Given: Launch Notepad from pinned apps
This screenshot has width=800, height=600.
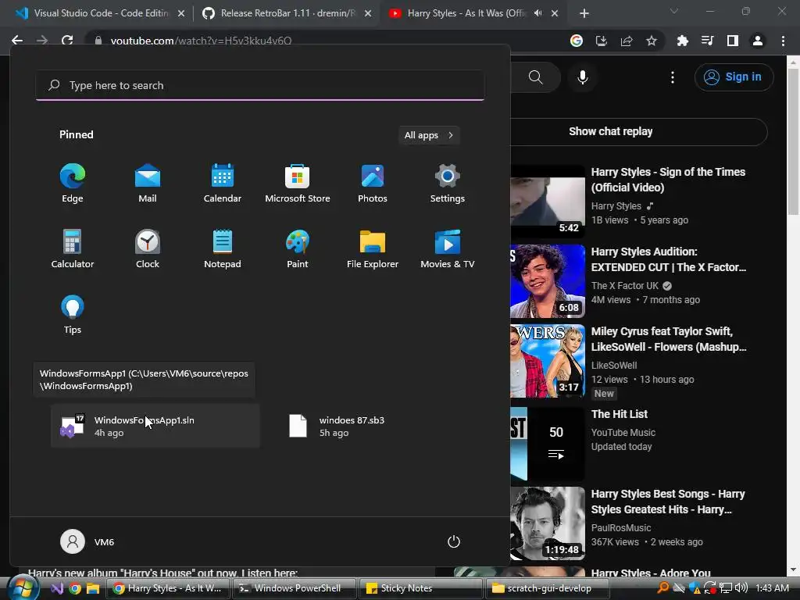Looking at the screenshot, I should click(223, 249).
